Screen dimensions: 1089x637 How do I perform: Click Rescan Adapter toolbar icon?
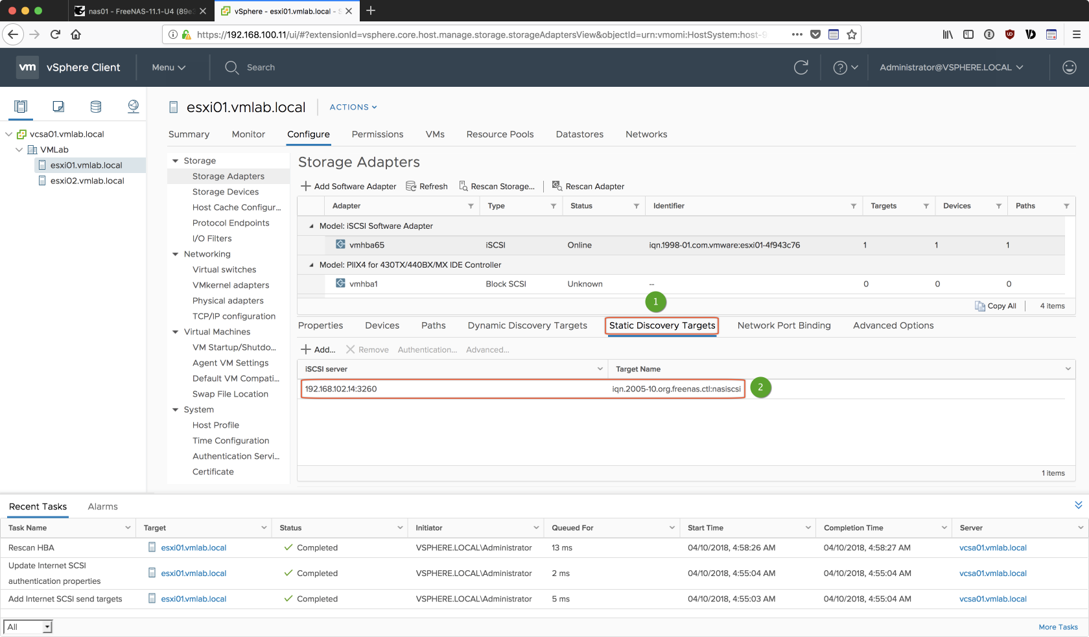588,186
